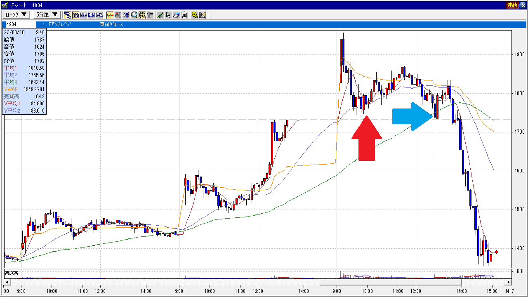
Task: Toggle the PA indicator button
Action: 99,15
